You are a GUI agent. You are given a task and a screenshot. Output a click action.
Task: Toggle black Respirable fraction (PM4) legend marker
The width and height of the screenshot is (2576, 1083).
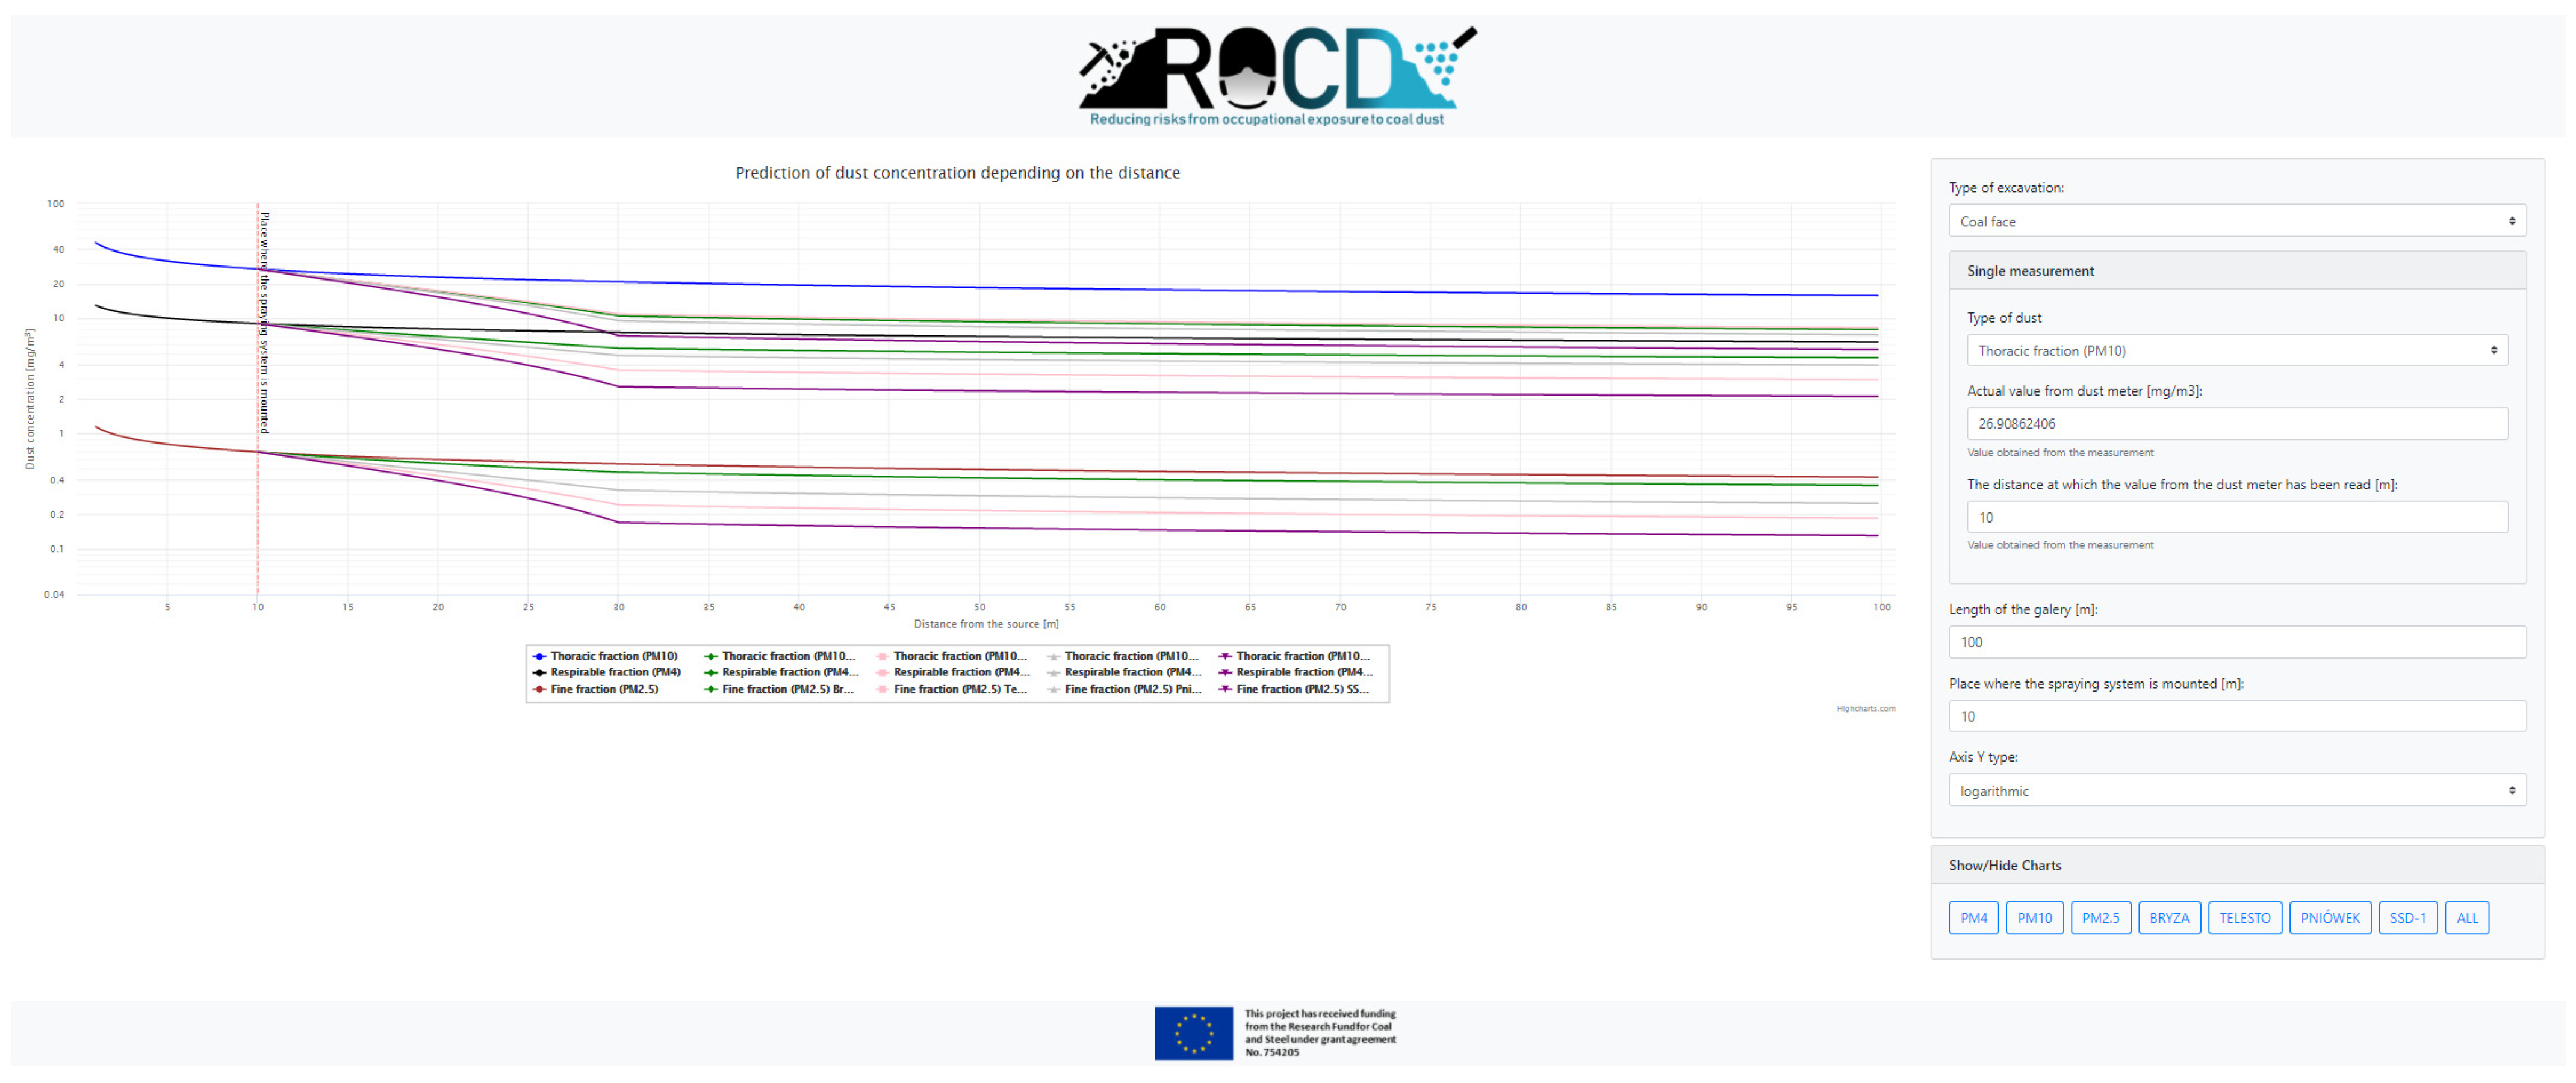click(x=540, y=672)
